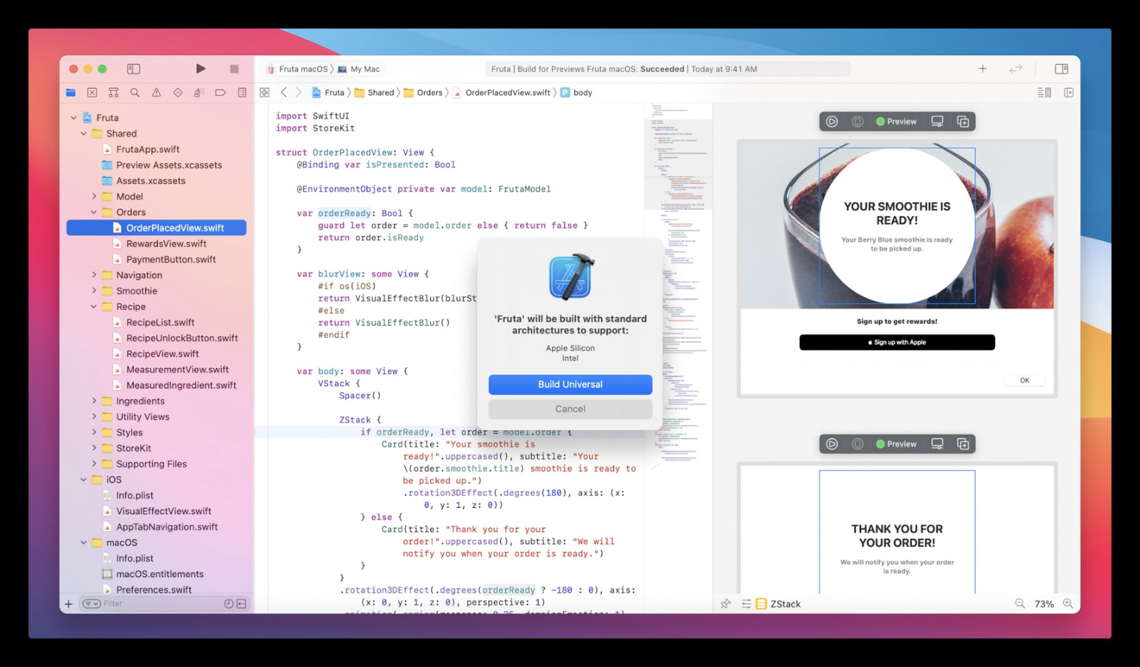Zoom in the preview canvas
The width and height of the screenshot is (1140, 667).
click(x=1068, y=604)
